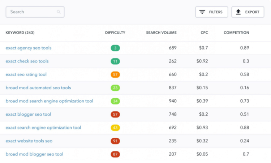The image size is (271, 163).
Task: Select CPC value $0.32
Action: 202,141
